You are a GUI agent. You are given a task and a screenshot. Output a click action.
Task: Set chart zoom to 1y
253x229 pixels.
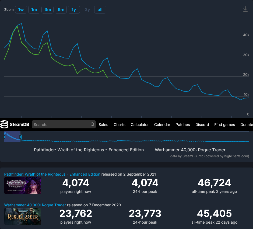point(74,10)
